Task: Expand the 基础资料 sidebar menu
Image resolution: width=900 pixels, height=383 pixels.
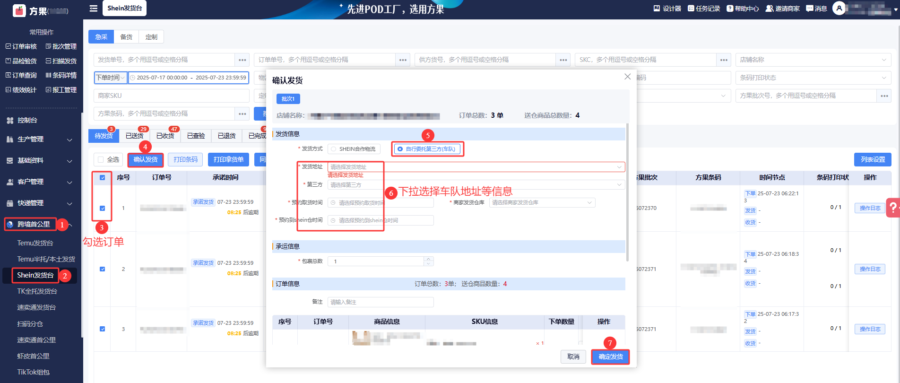Action: (41, 161)
